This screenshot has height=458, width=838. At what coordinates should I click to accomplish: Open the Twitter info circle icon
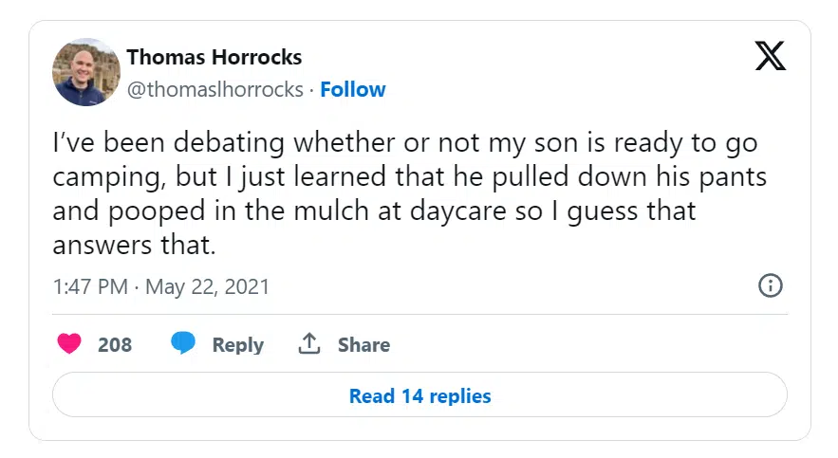point(771,285)
